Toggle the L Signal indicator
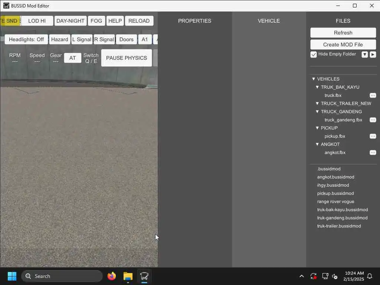The image size is (380, 285). [82, 39]
